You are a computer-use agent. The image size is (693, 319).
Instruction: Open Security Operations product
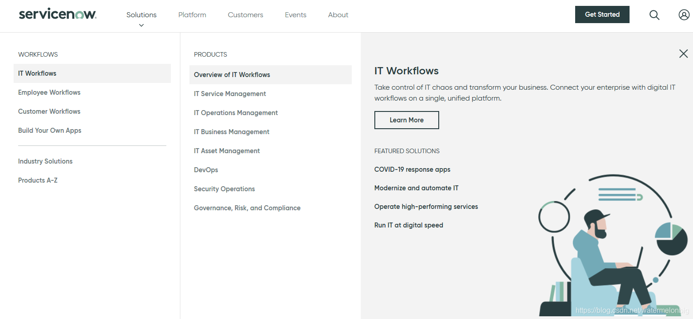[x=224, y=189]
